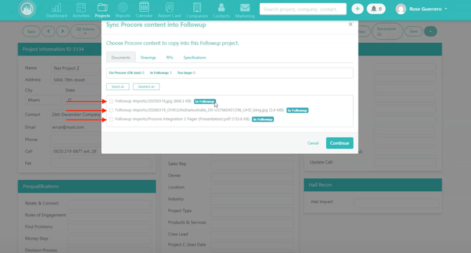Click the user avatar icon
Screen dimensions: 471x253
point(401,9)
